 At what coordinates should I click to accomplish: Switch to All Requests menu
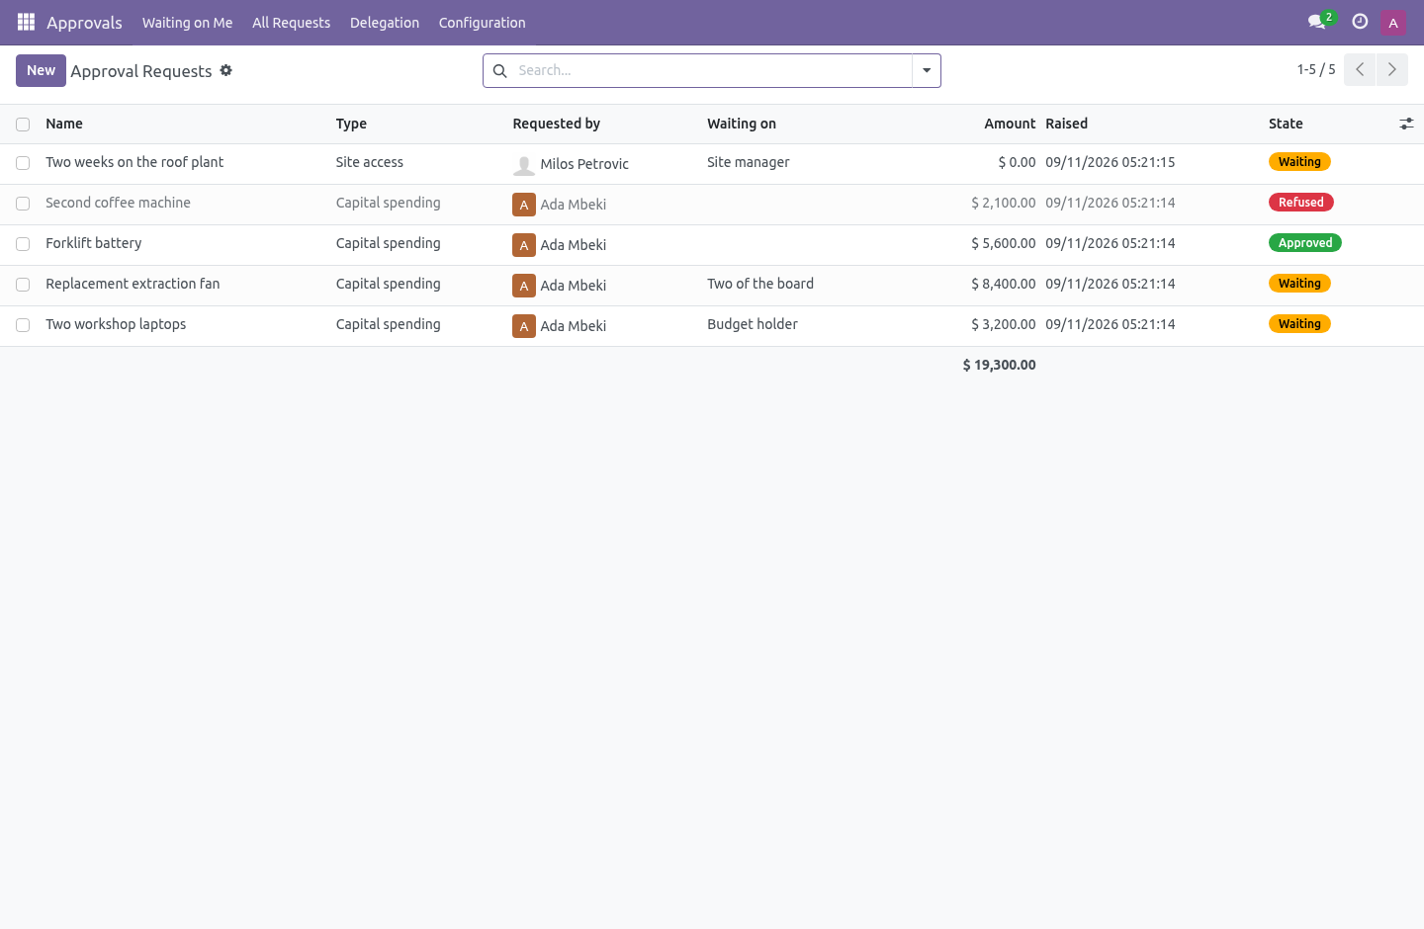292,23
